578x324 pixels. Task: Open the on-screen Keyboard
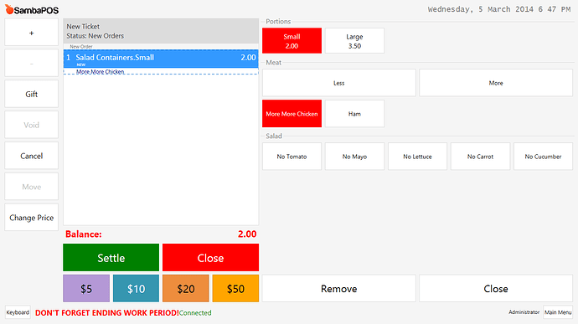tap(18, 312)
